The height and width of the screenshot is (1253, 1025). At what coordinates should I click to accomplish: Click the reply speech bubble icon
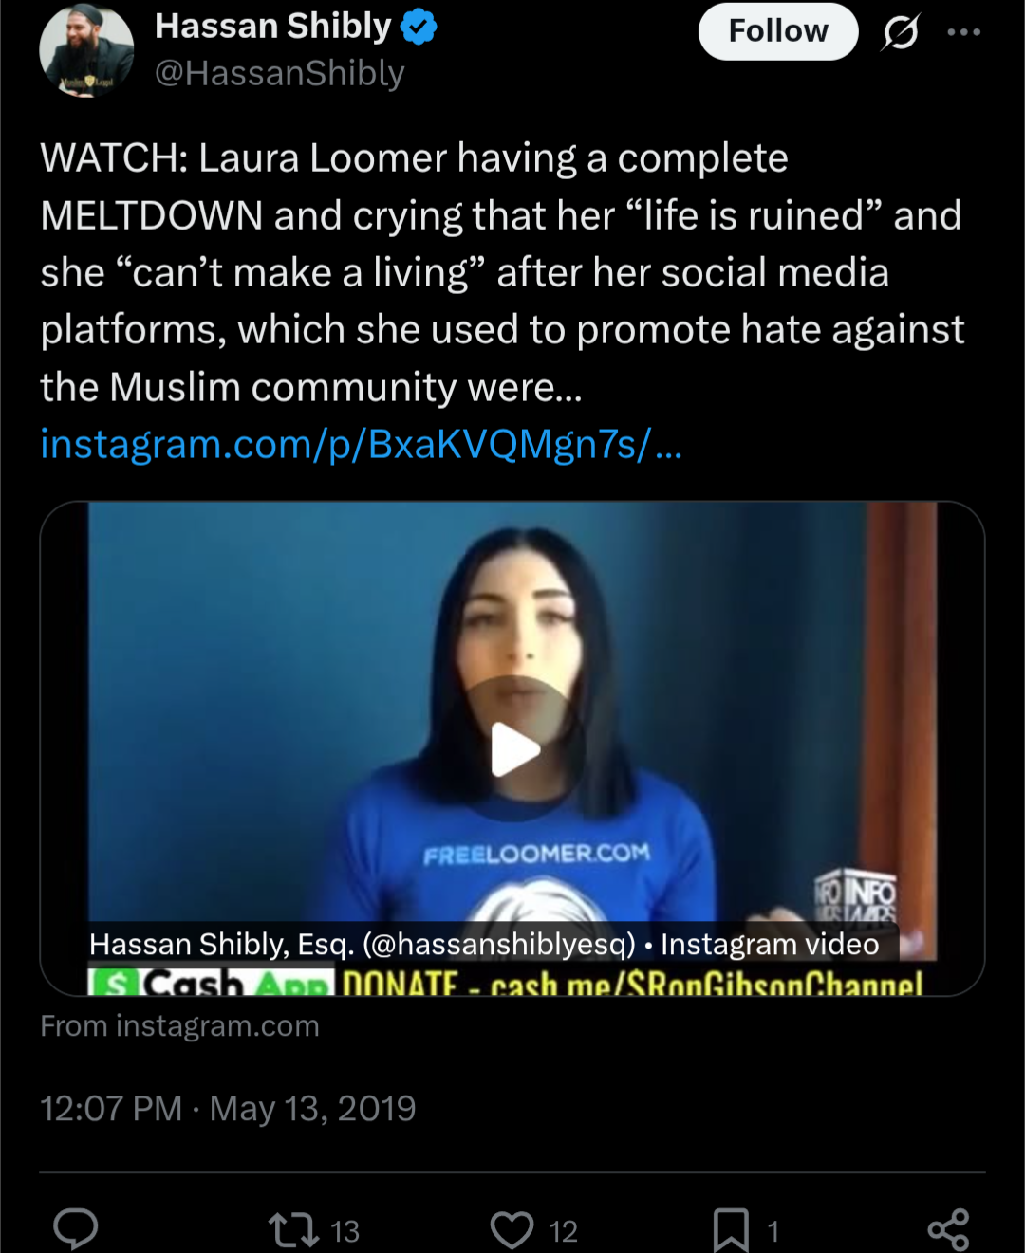[76, 1229]
